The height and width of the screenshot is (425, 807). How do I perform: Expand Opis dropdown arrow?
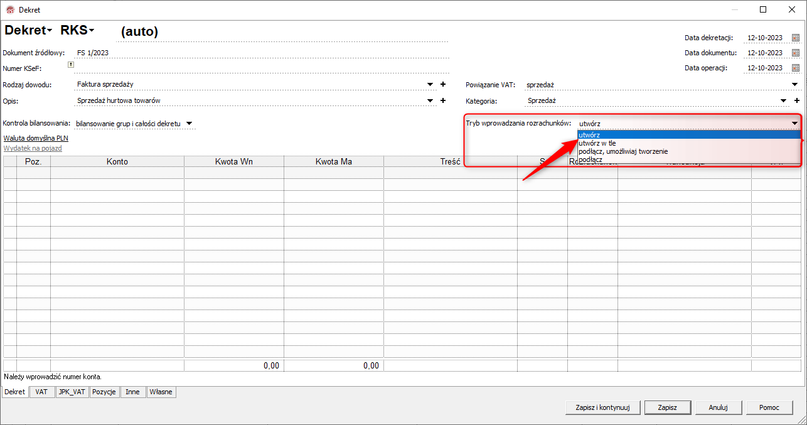point(430,100)
